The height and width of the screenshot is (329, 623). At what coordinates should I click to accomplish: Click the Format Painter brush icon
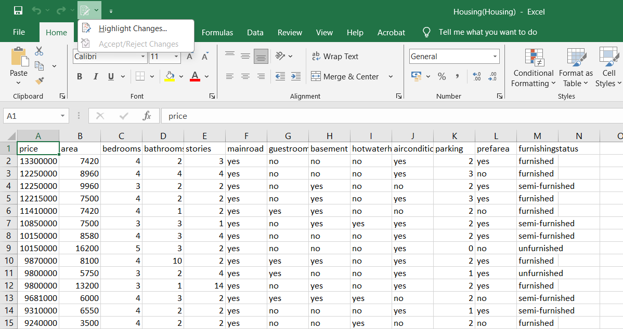tap(40, 80)
